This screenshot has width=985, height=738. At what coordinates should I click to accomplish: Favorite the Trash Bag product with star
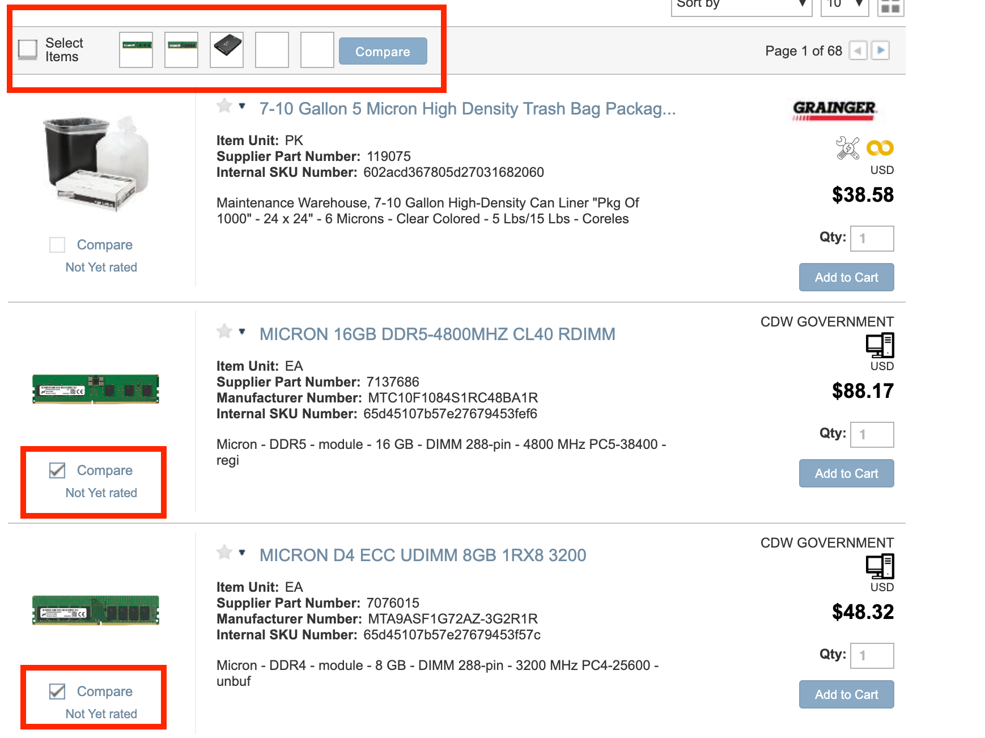(224, 106)
